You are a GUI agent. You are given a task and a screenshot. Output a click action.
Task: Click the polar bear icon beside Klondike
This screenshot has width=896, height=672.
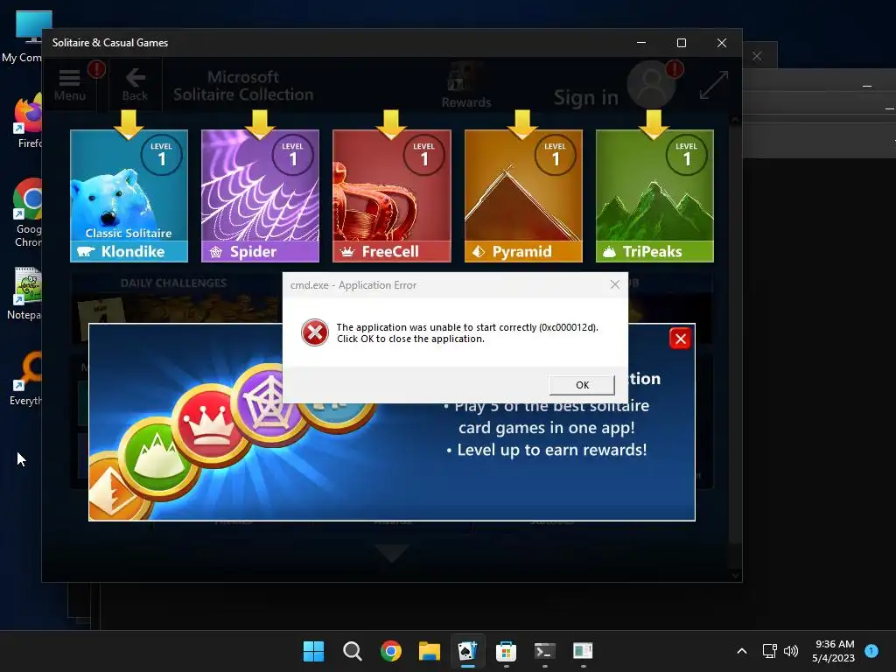[x=87, y=251]
